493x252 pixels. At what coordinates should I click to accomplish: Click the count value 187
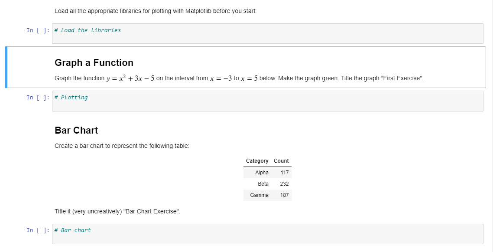coord(284,195)
